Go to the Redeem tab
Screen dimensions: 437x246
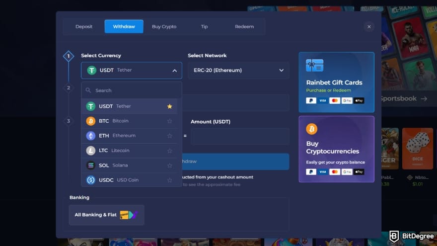[x=244, y=26]
